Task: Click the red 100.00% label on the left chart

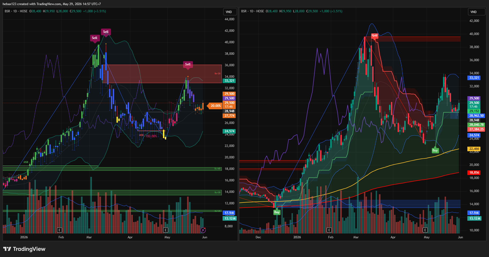Action: (x=151, y=136)
